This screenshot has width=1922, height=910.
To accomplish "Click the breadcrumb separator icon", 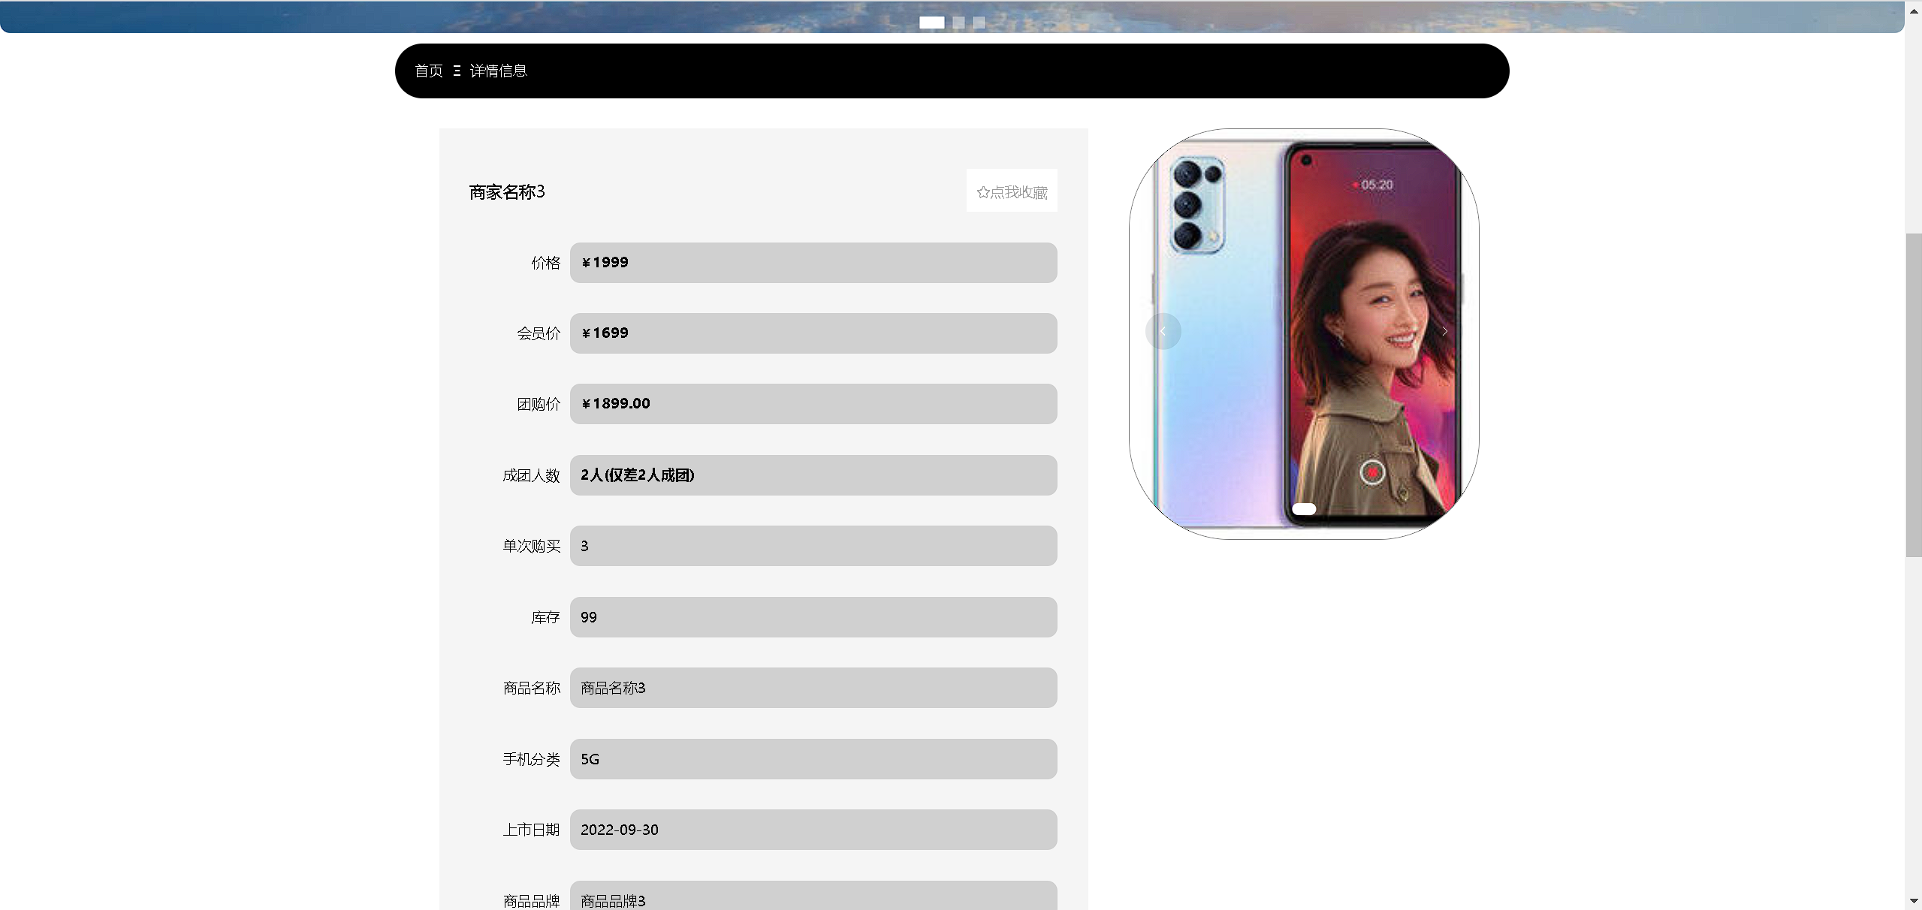I will tap(457, 71).
